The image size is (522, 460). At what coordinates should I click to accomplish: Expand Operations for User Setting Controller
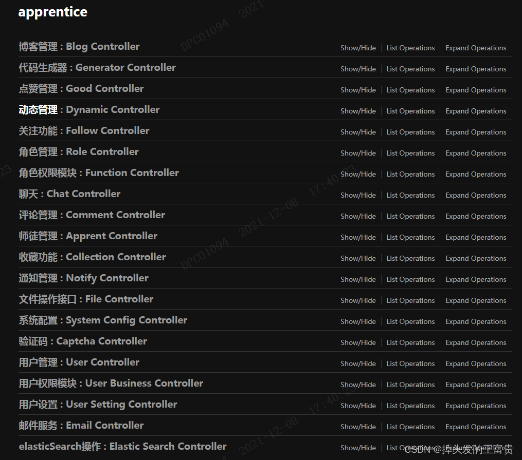coord(476,406)
